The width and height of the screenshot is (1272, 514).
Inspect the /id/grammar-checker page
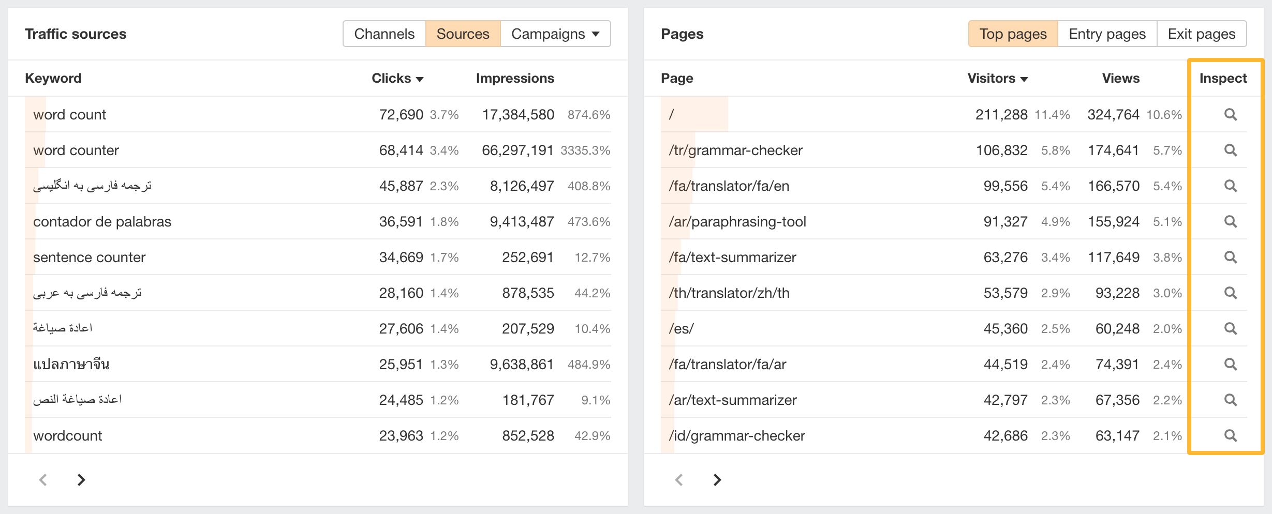pos(1230,435)
